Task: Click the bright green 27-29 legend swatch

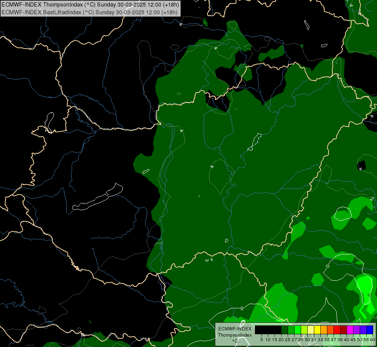Action: pyautogui.click(x=298, y=330)
